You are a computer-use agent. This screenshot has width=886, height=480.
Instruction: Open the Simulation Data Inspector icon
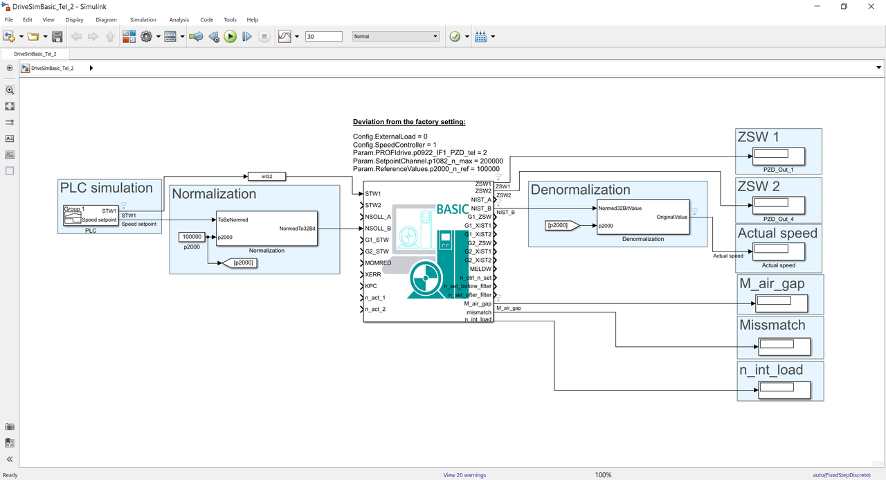click(284, 37)
